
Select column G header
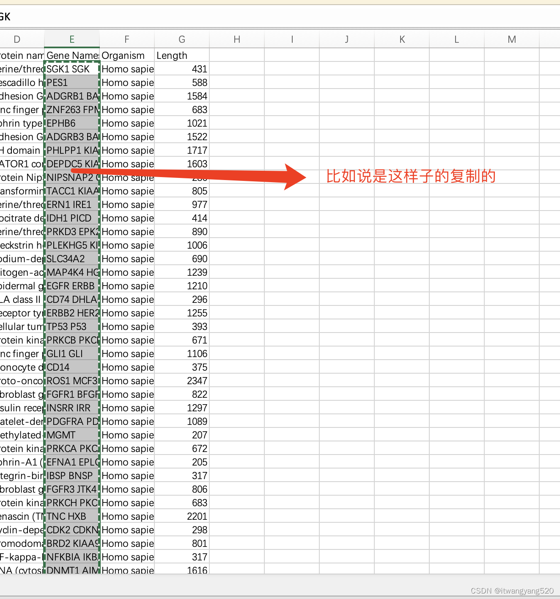182,39
